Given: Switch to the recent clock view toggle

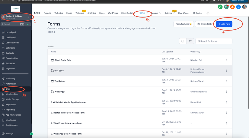Looking at the screenshot, I should click(x=183, y=41).
